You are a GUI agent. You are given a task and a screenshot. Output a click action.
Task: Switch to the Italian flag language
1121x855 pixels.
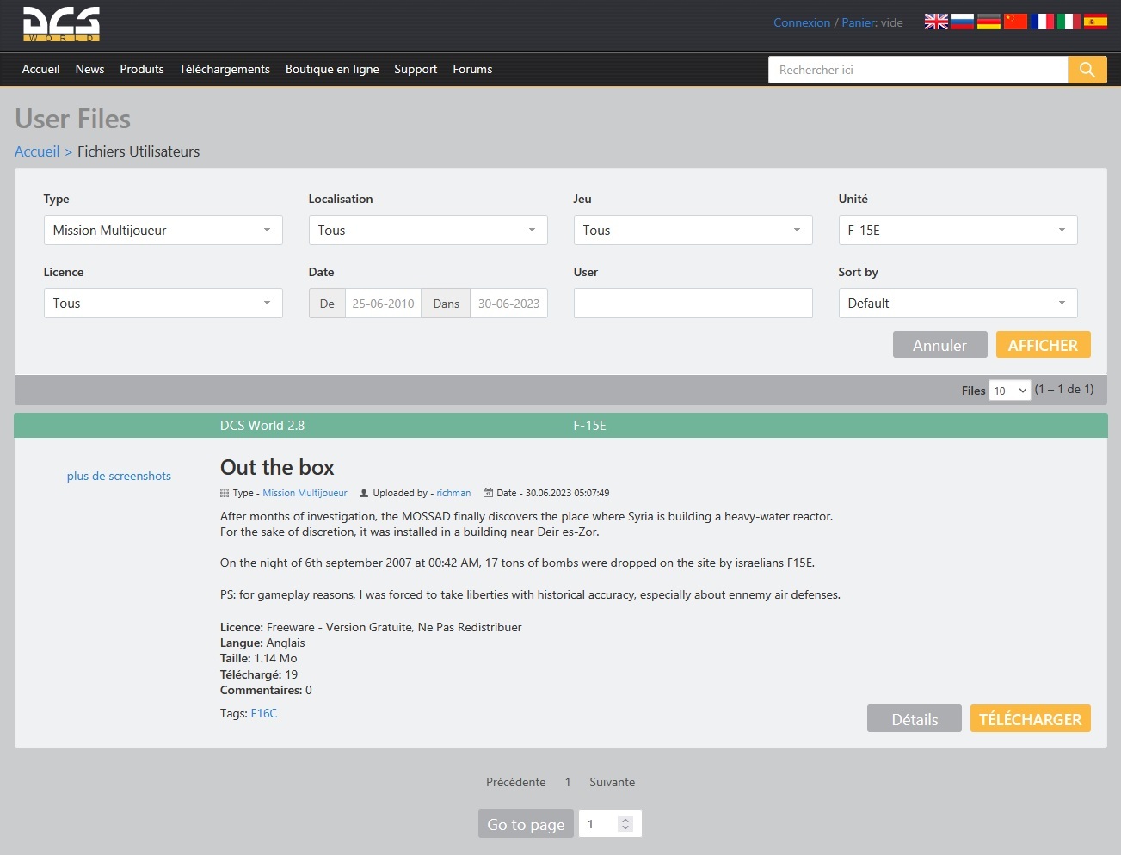pos(1069,22)
